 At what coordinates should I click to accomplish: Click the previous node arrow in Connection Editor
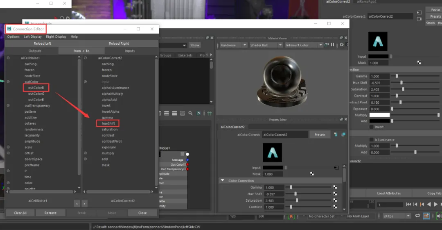point(77,203)
